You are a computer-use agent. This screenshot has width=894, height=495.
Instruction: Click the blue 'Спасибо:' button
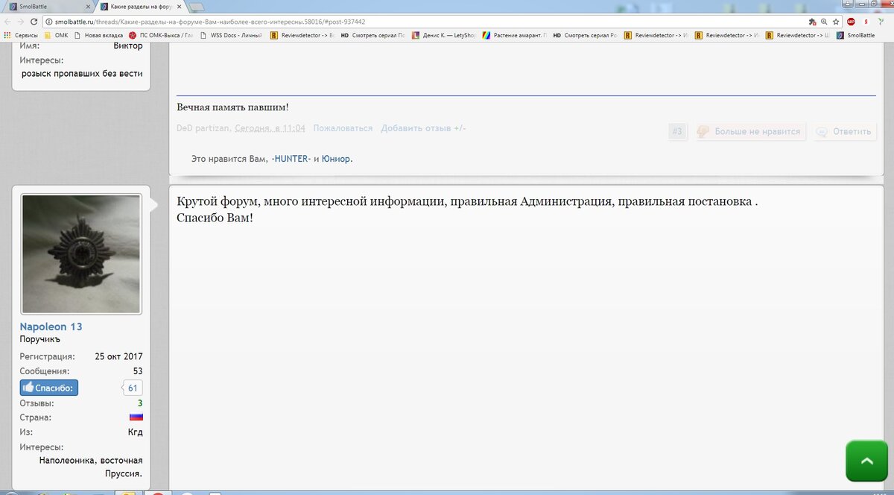[x=48, y=388]
